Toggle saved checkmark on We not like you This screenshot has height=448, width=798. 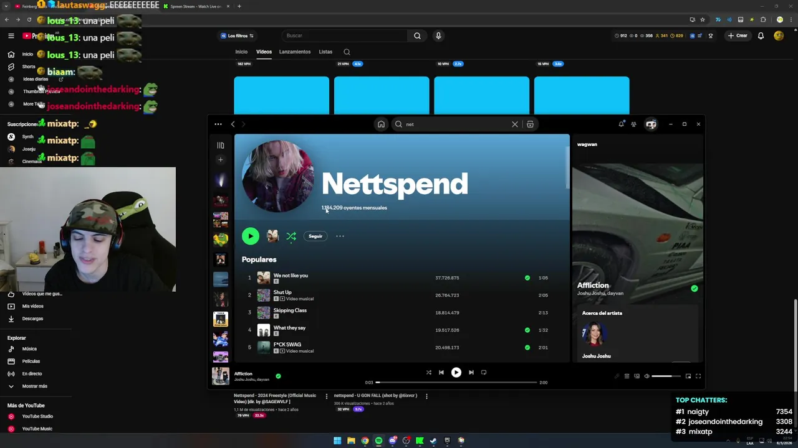click(527, 278)
